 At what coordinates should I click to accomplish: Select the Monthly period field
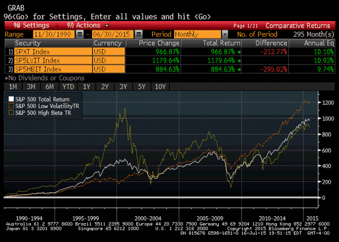[x=198, y=34]
